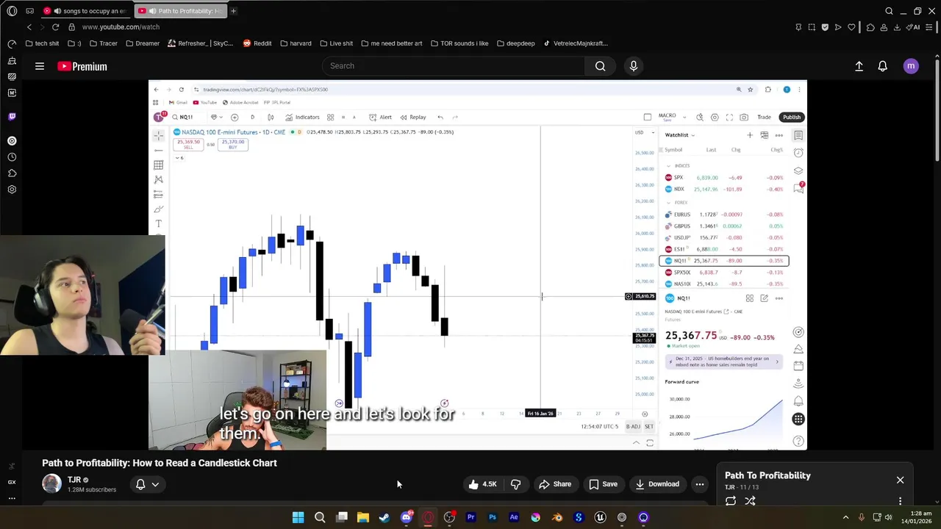Open the YouTube upload/create icon
The image size is (941, 529).
pyautogui.click(x=859, y=66)
